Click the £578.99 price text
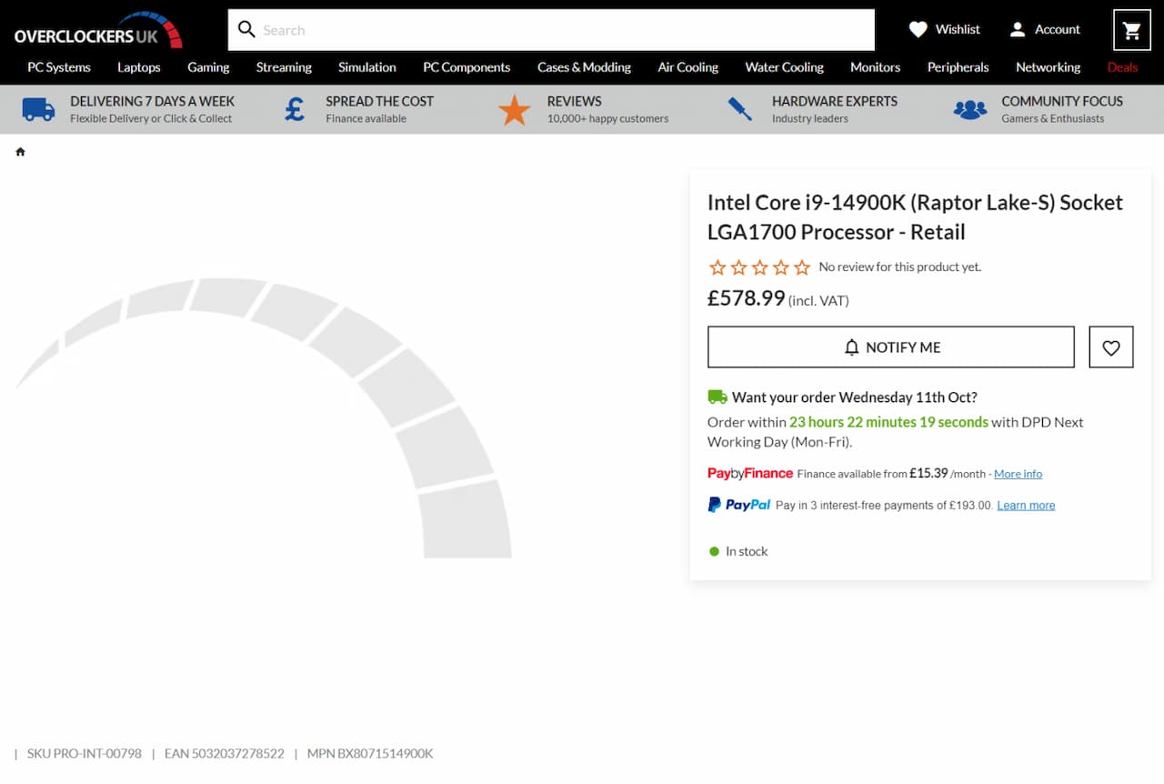Screen dimensions: 1164x784 tap(747, 298)
